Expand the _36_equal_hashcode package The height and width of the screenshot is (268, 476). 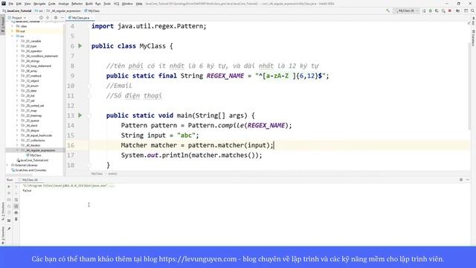(x=17, y=135)
